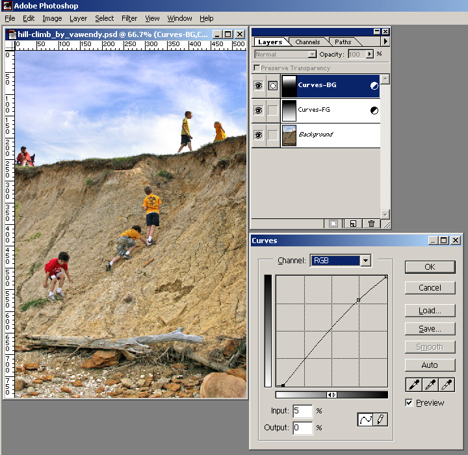Viewport: 468px width, 455px height.
Task: Open the File menu
Action: (x=10, y=18)
